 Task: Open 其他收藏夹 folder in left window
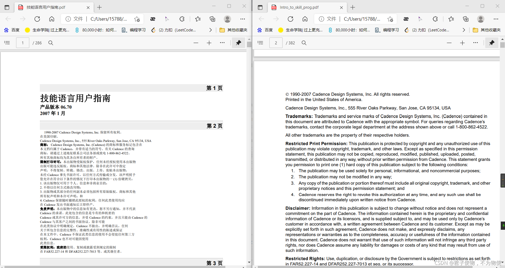[x=234, y=30]
